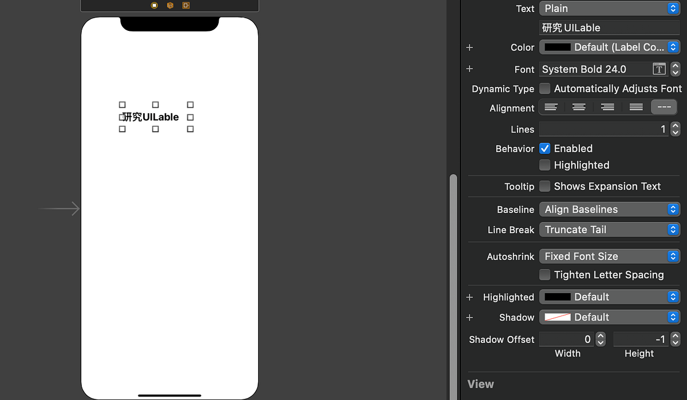Check the Highlighted behavior checkbox

[x=544, y=165]
